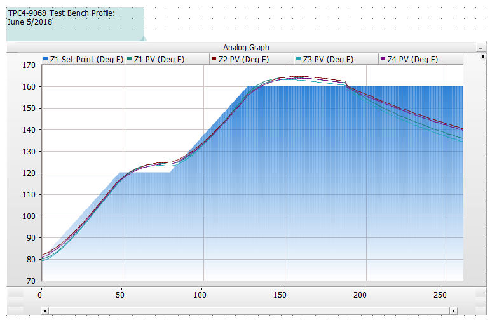Click the 120 label on the temperature axis

point(29,173)
